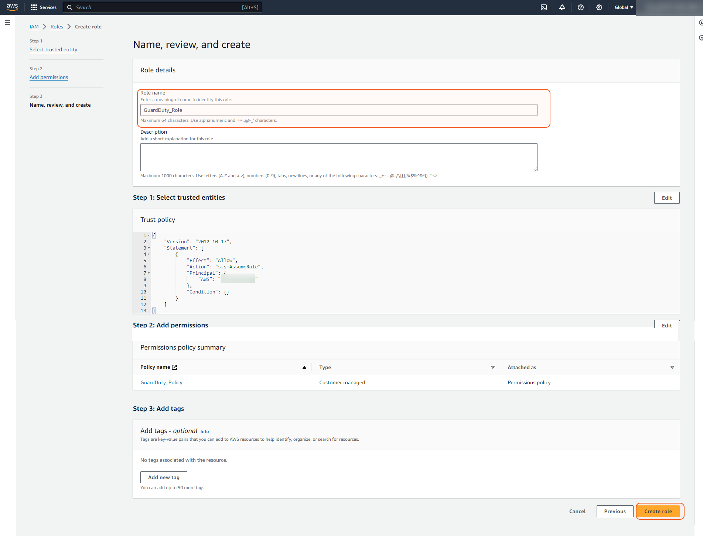The image size is (703, 536).
Task: Click in the Role name input field
Action: click(338, 110)
